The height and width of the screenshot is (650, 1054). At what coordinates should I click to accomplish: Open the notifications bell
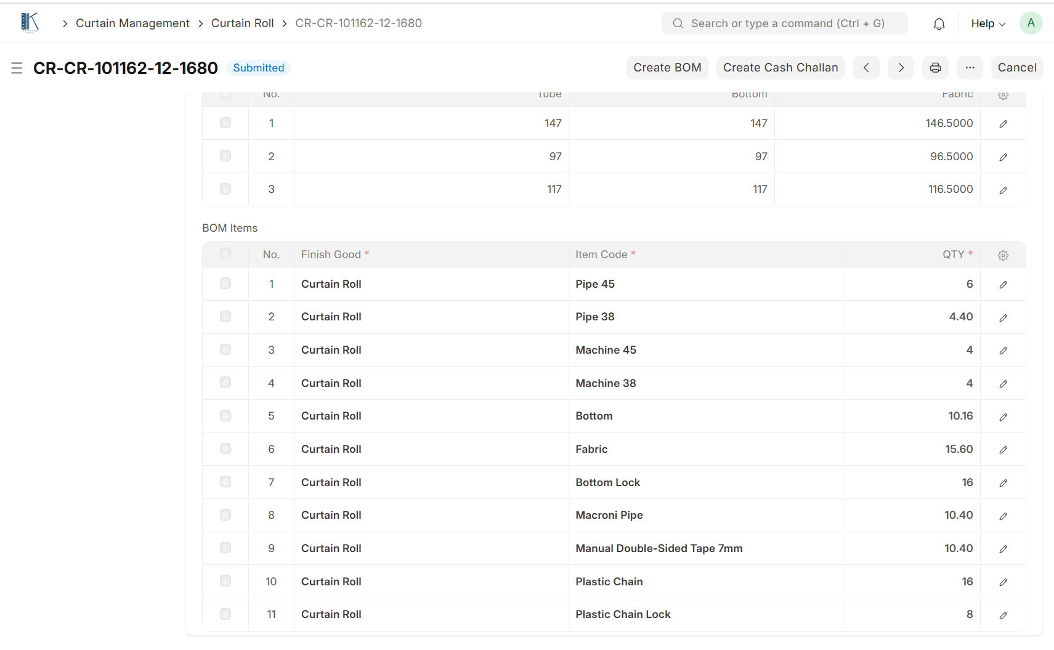coord(939,23)
